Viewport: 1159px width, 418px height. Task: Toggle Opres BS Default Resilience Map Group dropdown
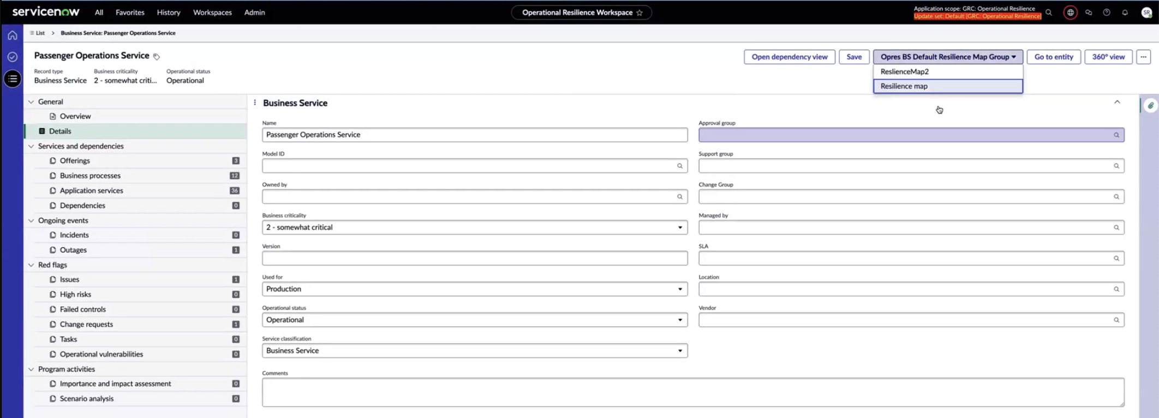[x=948, y=57]
